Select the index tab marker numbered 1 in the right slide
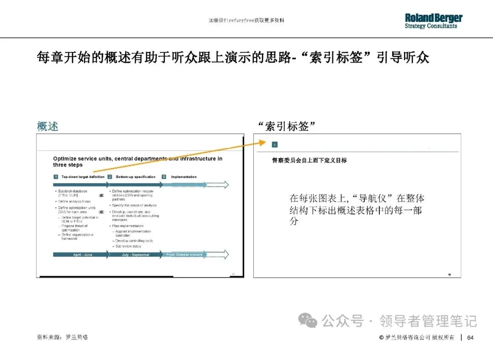 [274, 145]
